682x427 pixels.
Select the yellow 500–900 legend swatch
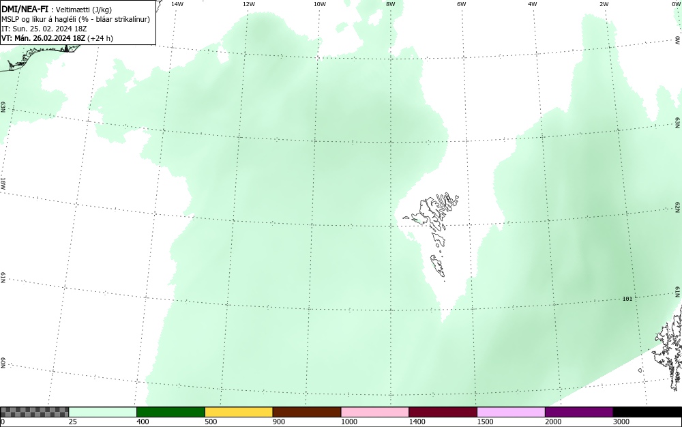click(239, 412)
